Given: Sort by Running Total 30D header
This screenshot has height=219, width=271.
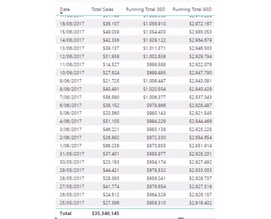Looking at the screenshot, I should click(146, 9).
